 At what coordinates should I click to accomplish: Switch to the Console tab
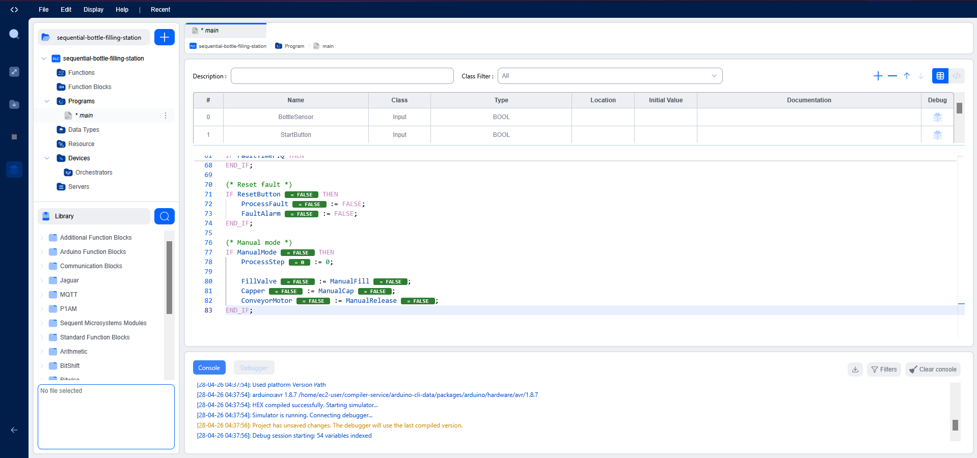point(209,367)
